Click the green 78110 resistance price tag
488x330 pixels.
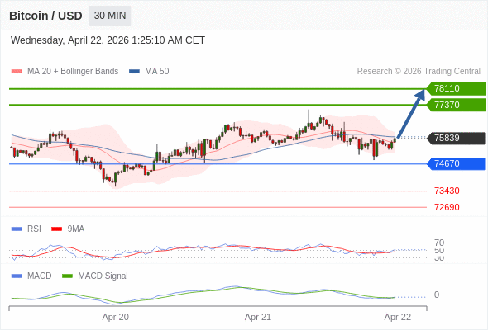point(456,89)
